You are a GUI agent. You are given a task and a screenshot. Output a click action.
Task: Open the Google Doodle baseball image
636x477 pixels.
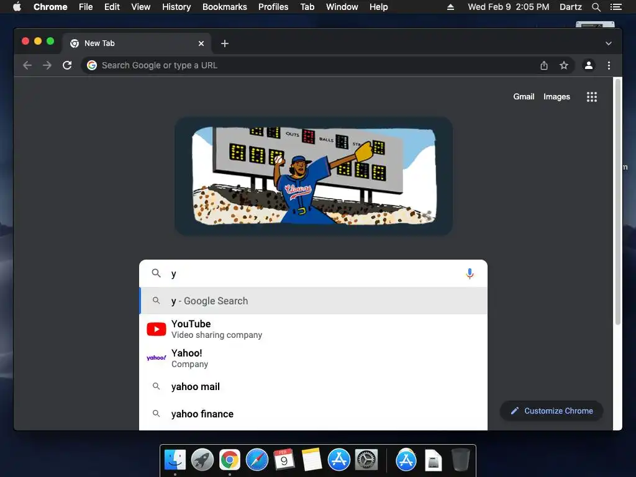point(314,176)
